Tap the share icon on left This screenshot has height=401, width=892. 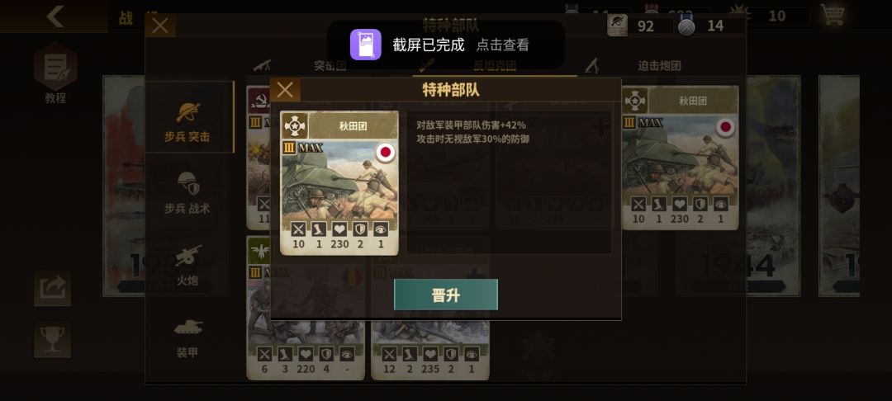(52, 288)
